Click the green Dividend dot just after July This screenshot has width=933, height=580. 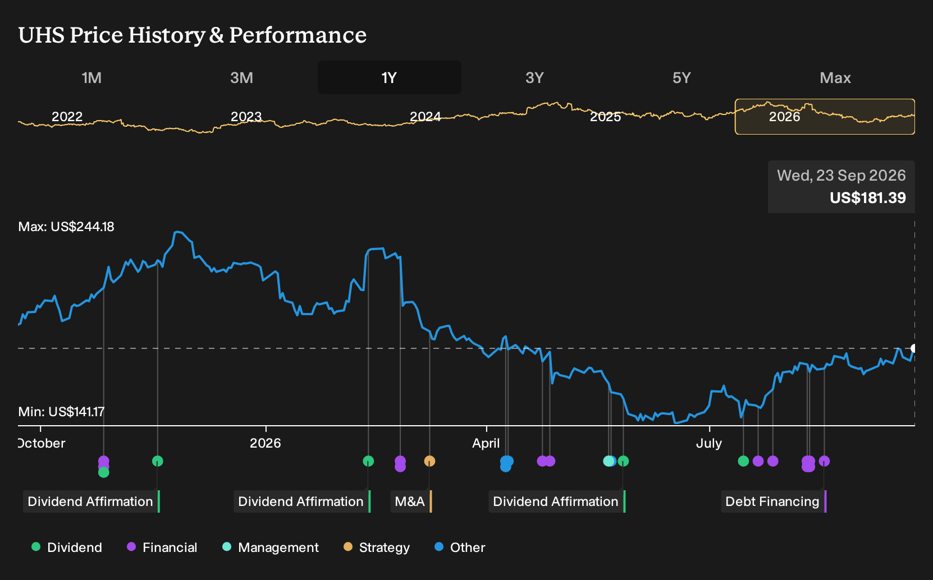[743, 461]
